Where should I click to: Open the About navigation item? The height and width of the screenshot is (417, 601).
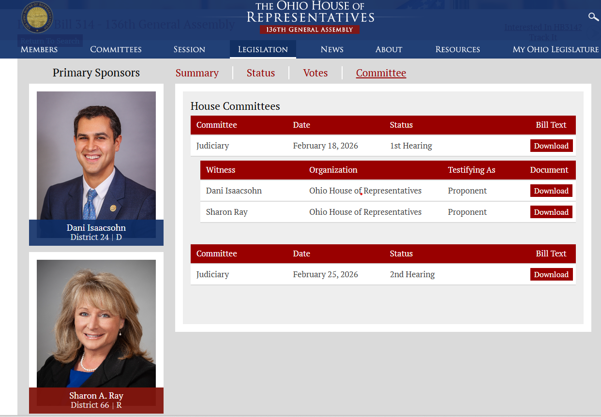pyautogui.click(x=389, y=49)
